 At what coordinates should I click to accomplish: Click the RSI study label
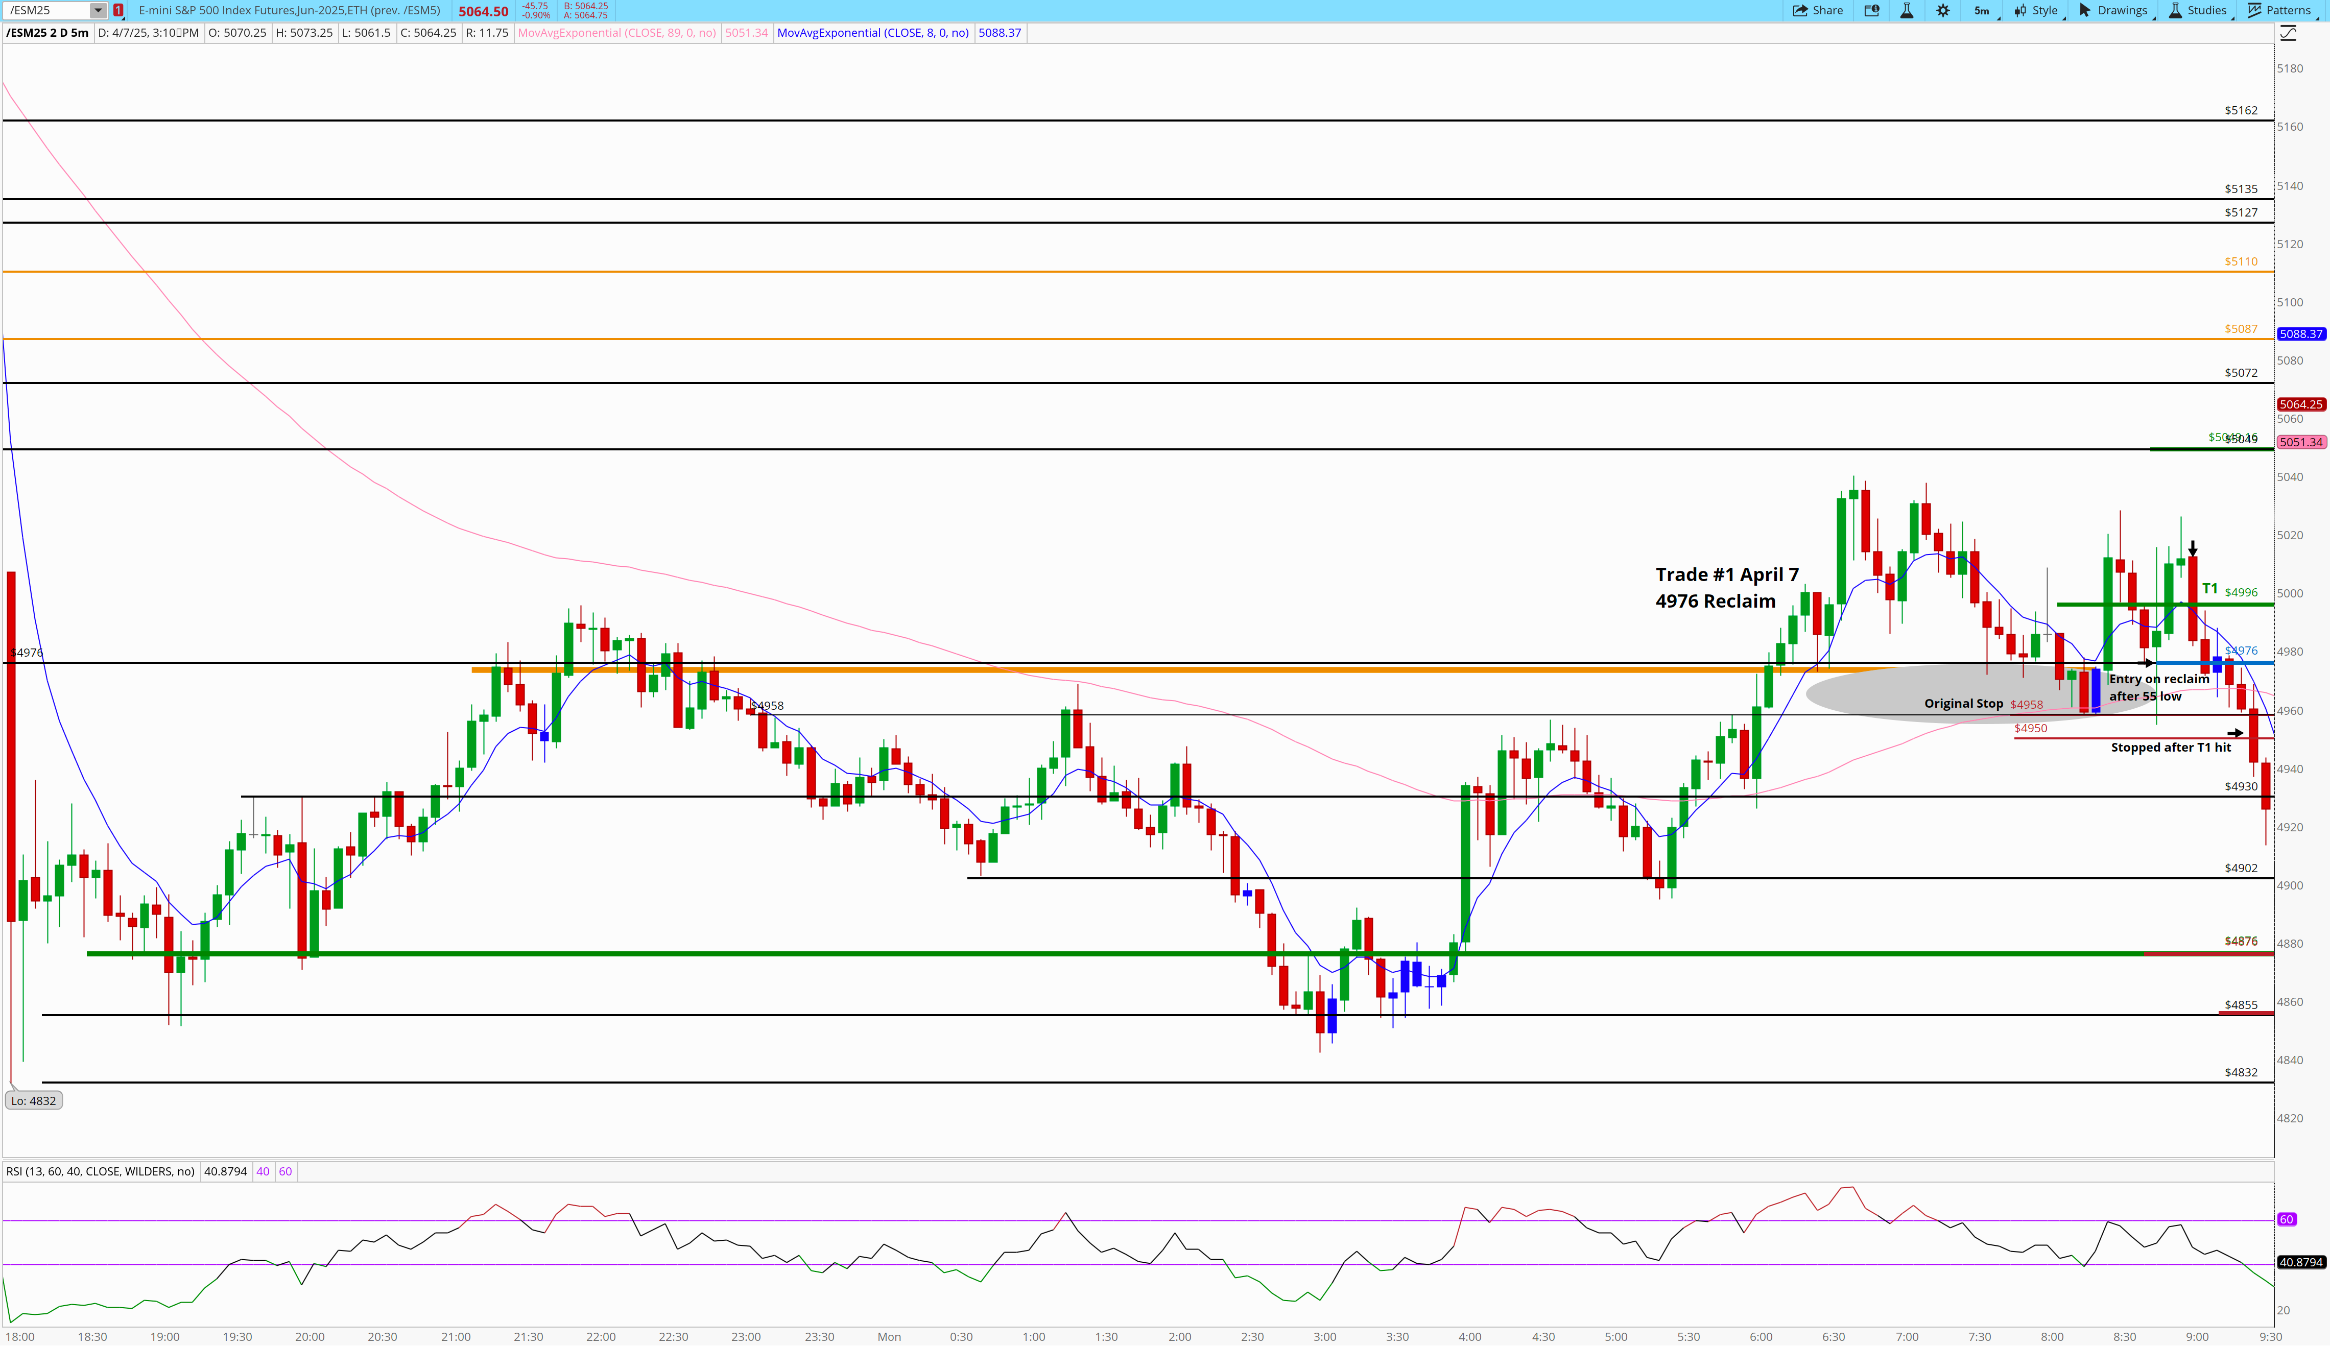pyautogui.click(x=100, y=1171)
